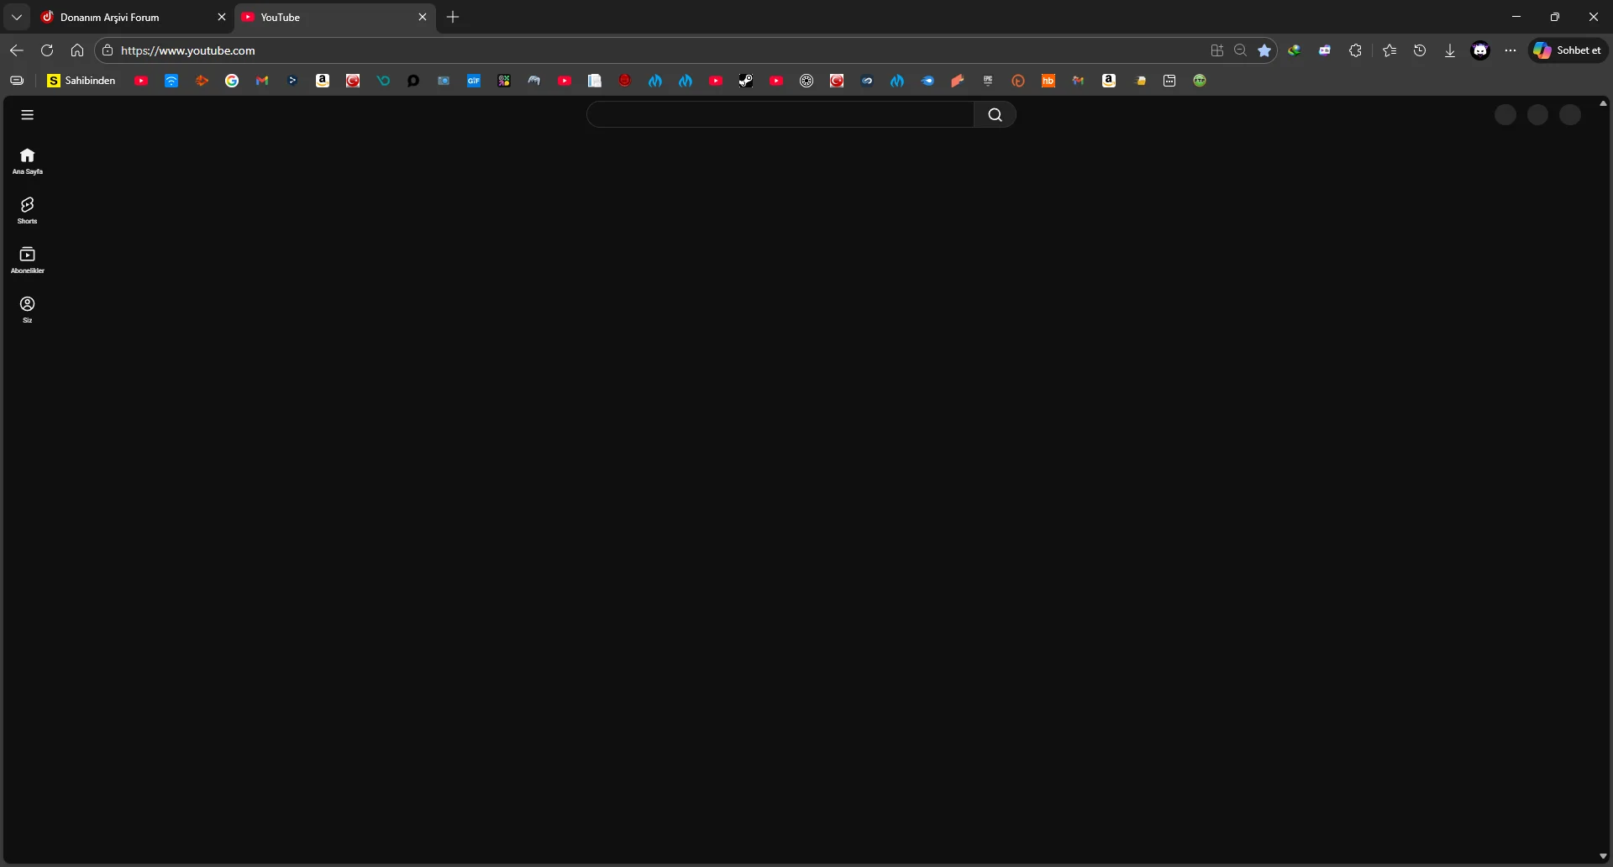This screenshot has width=1613, height=867.
Task: Open YouTube's hamburger navigation menu
Action: tap(27, 114)
